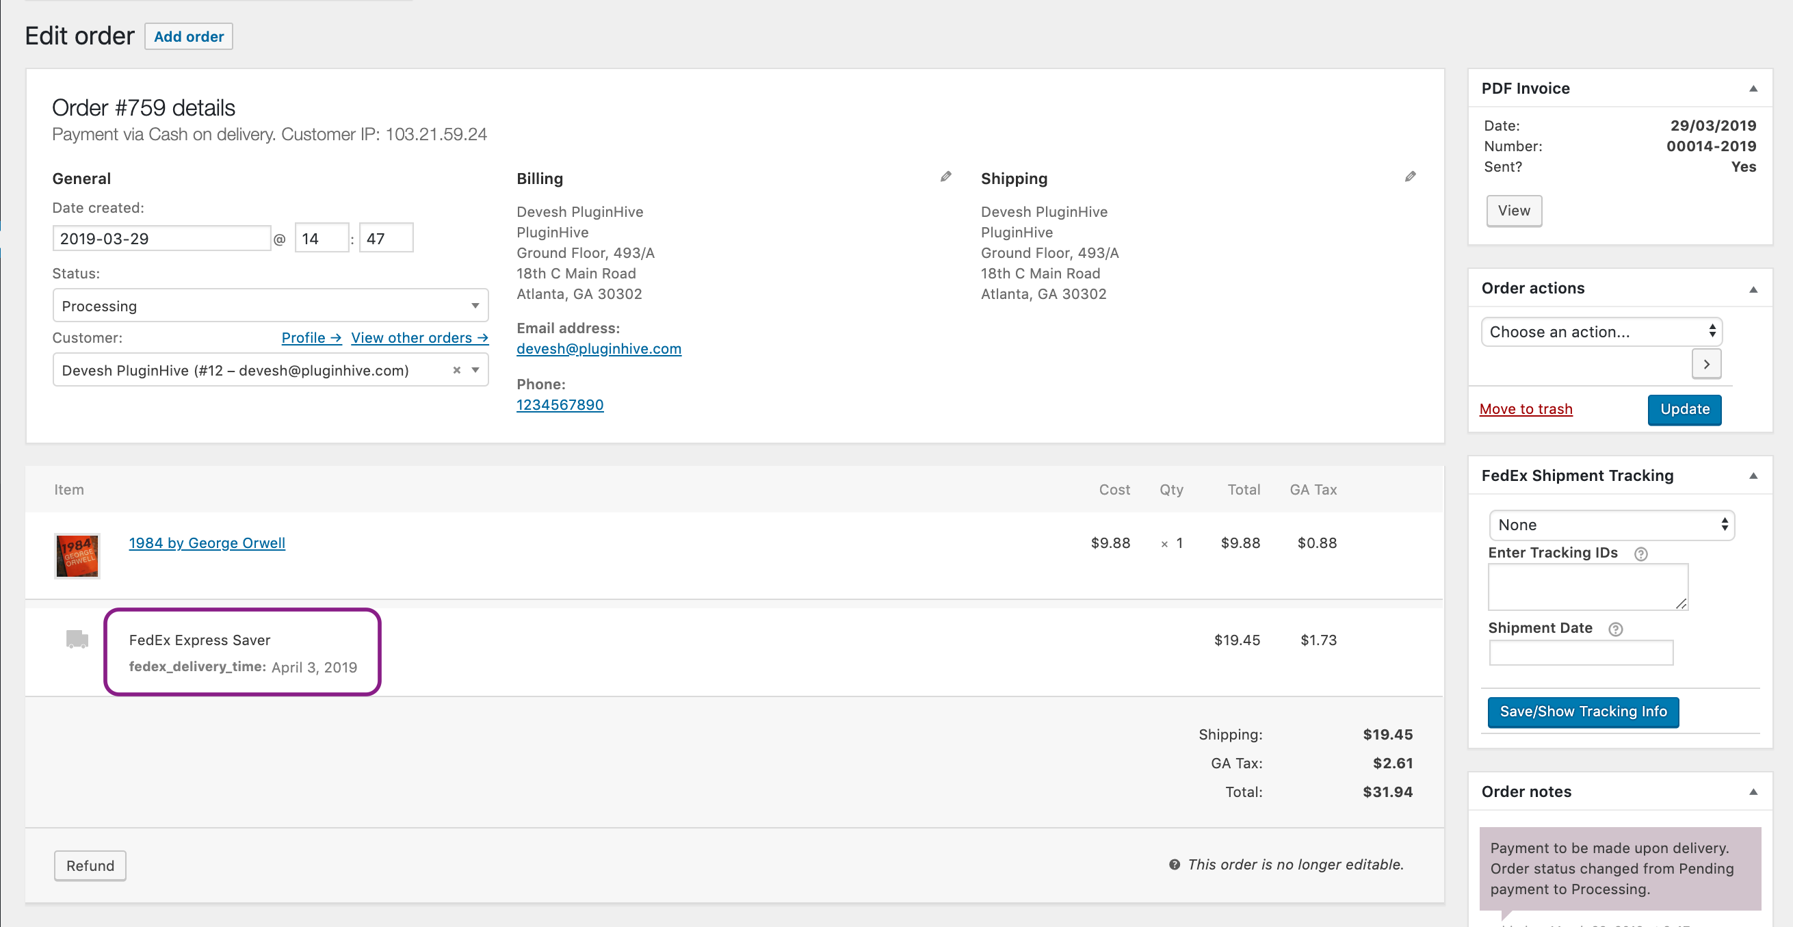
Task: Click the Save/Show Tracking Info button
Action: [1582, 711]
